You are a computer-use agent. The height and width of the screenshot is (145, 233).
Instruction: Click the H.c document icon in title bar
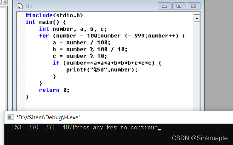20,6
